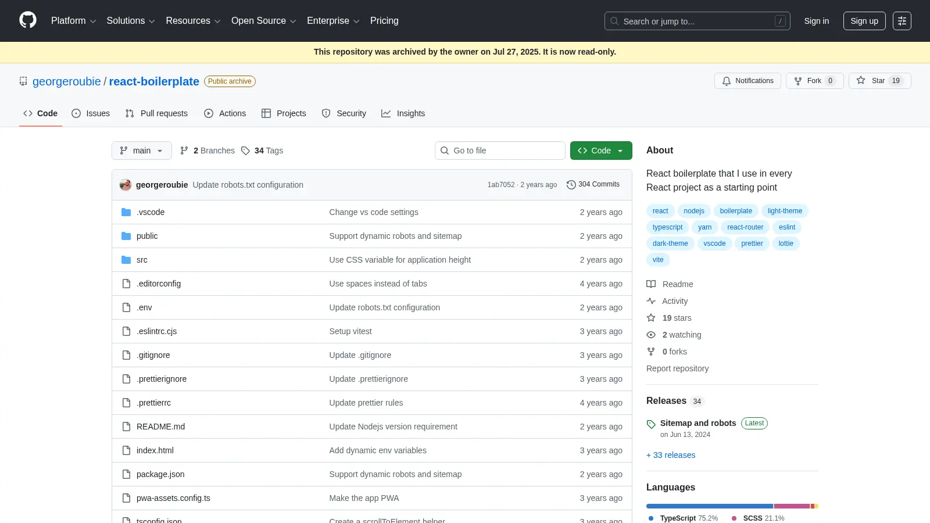The width and height of the screenshot is (930, 523).
Task: Click the pulse icon beside Activity
Action: click(651, 301)
